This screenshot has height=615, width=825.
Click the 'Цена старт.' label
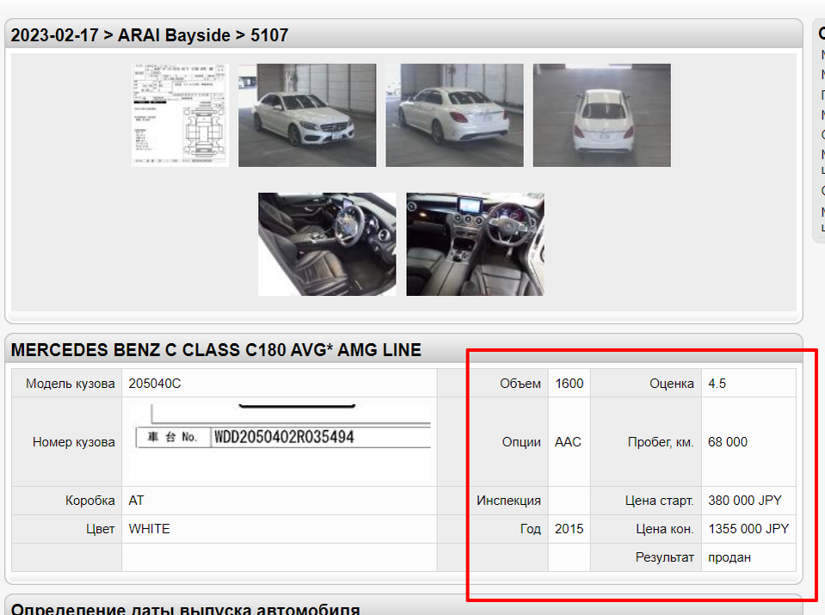(660, 501)
